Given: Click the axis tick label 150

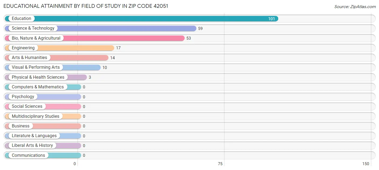Looking at the screenshot, I should point(366,164).
